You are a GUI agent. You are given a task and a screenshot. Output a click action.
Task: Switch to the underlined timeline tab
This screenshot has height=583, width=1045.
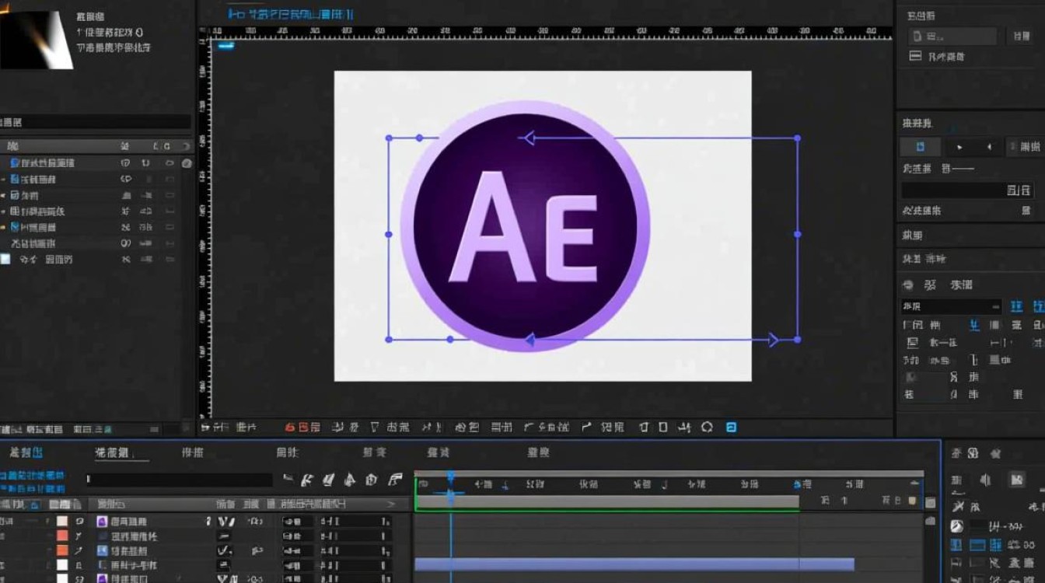pos(121,452)
